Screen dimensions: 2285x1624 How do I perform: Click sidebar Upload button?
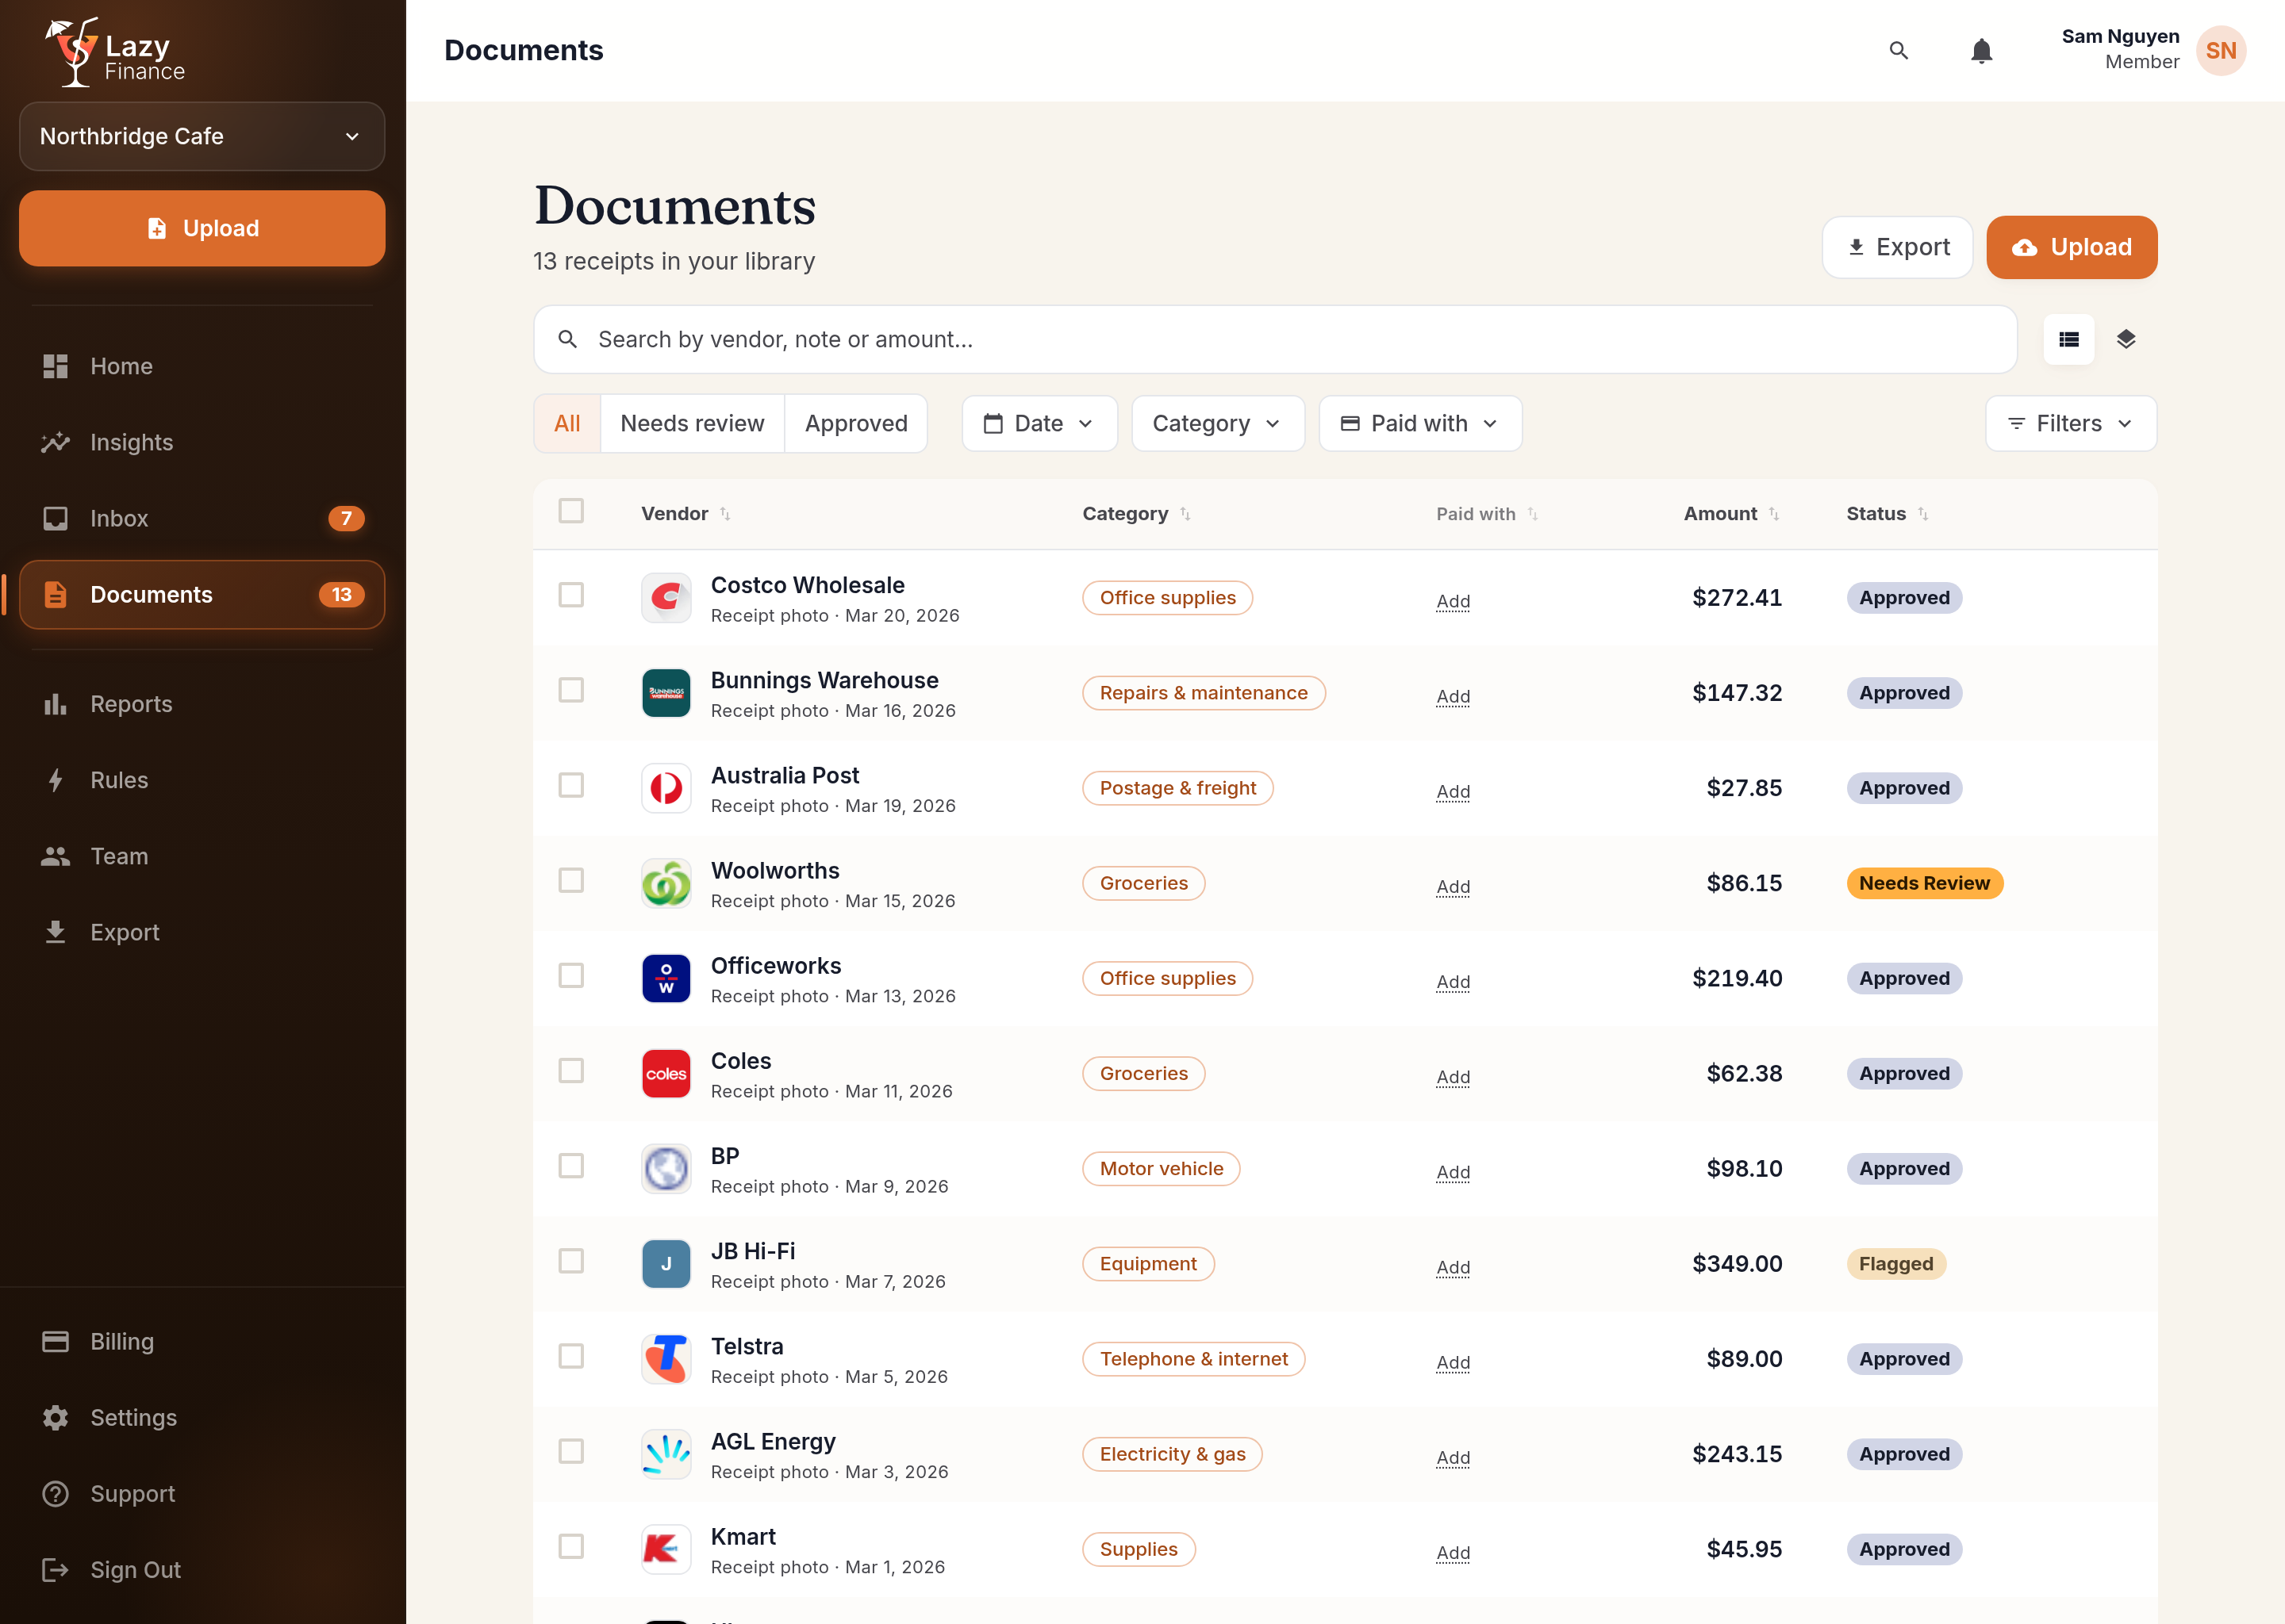click(x=202, y=228)
